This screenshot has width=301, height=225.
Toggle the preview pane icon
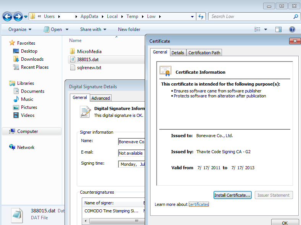point(278,29)
